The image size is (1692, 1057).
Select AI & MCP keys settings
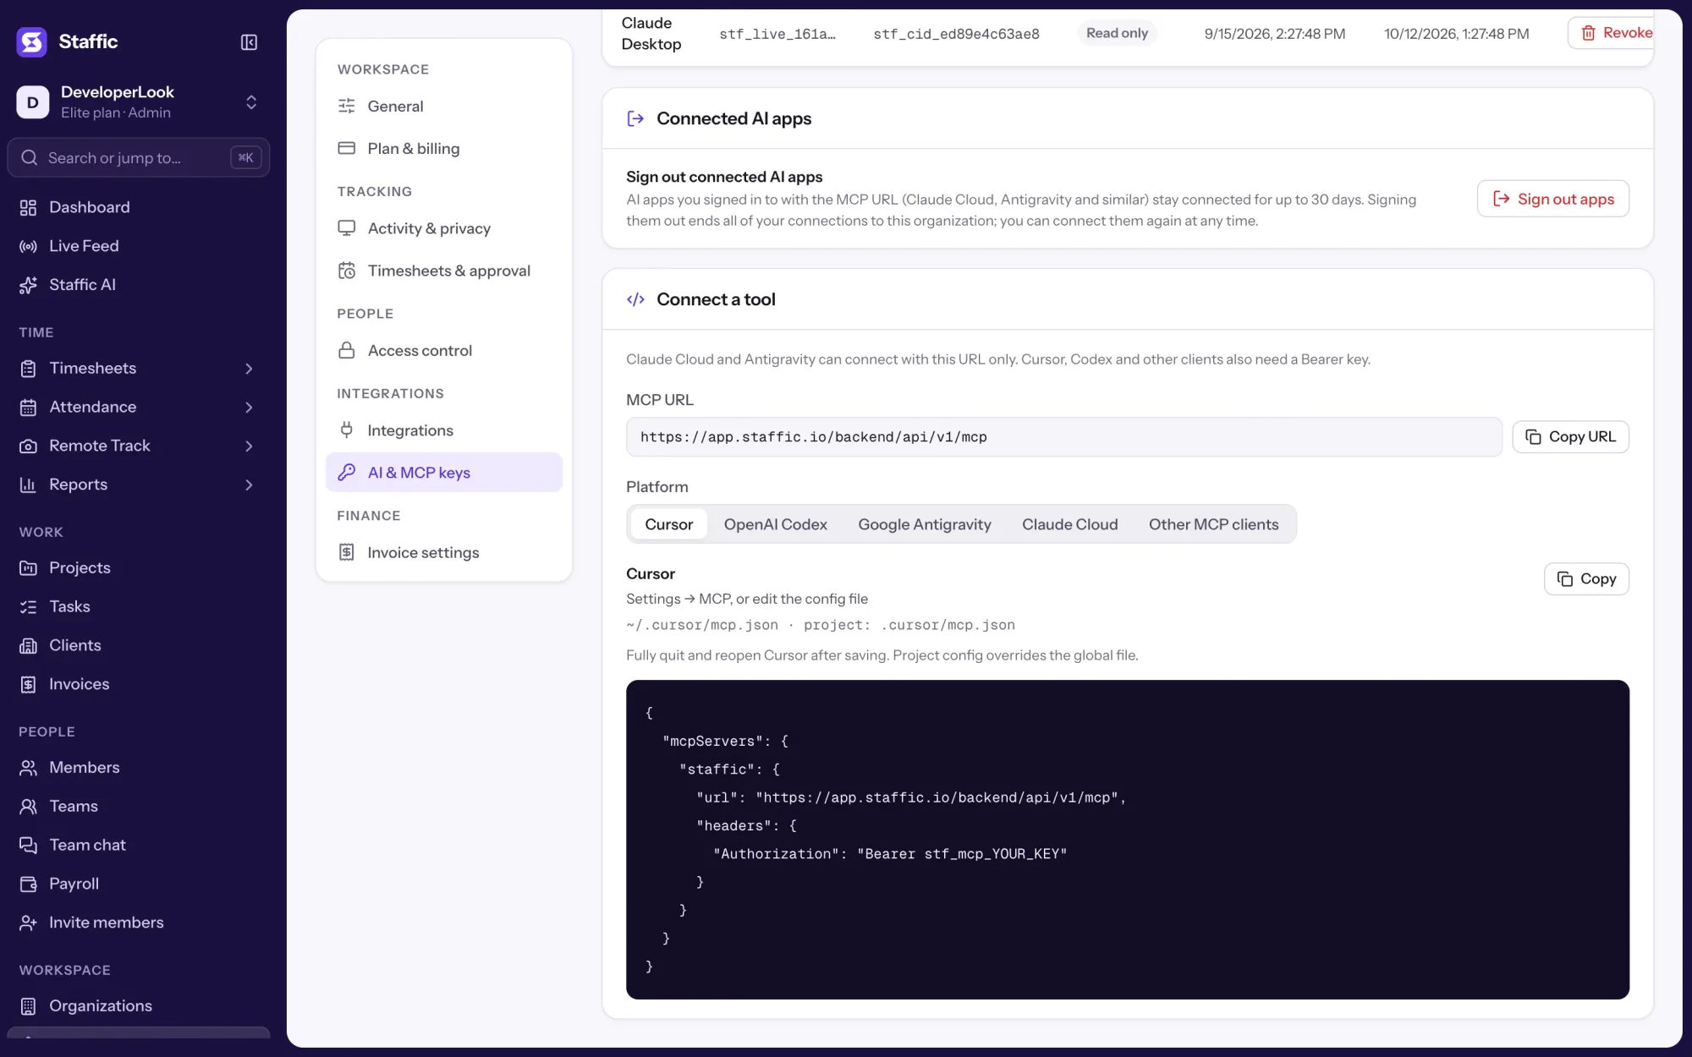tap(443, 473)
